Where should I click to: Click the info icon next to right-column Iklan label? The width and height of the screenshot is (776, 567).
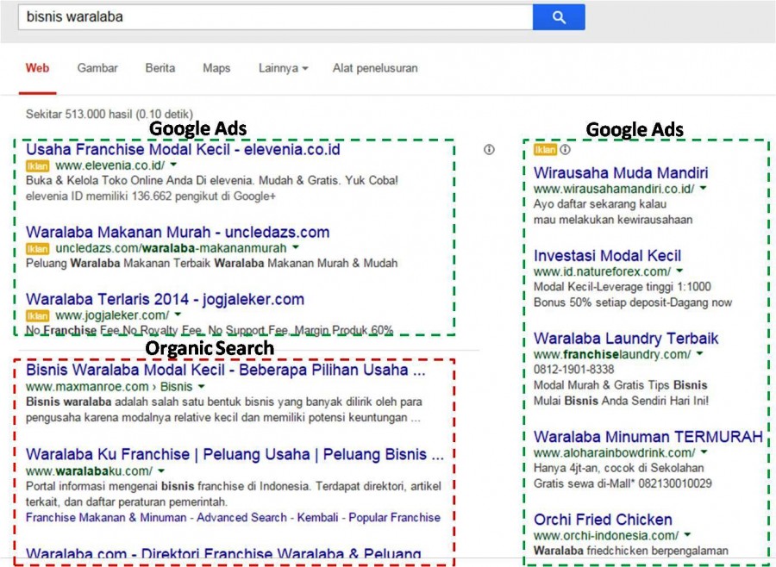pyautogui.click(x=565, y=148)
